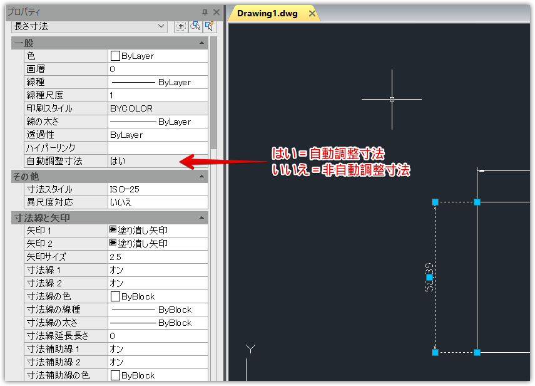The width and height of the screenshot is (535, 386).
Task: Click the top-right extension line grip
Action: pos(477,202)
